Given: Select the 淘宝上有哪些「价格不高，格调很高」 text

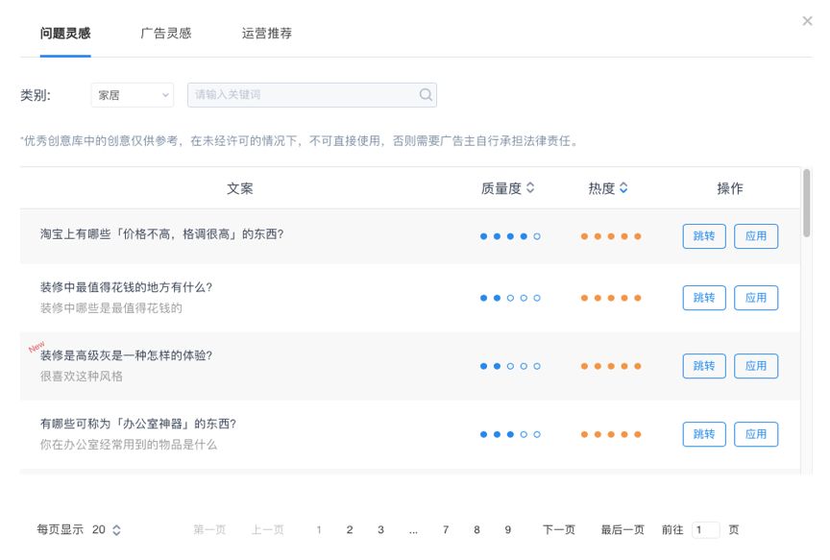Looking at the screenshot, I should [x=162, y=234].
